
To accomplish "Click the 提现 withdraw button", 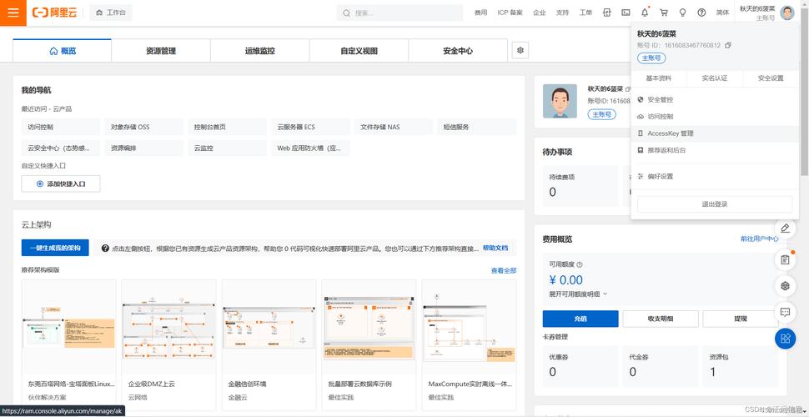I will pos(741,319).
